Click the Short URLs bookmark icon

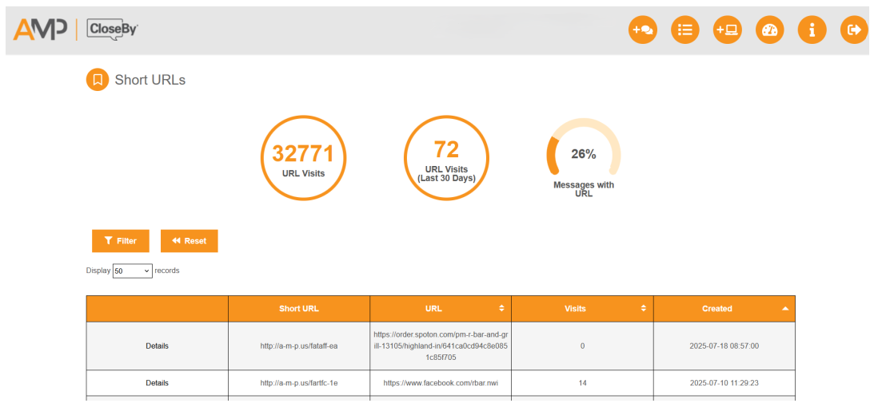(97, 80)
